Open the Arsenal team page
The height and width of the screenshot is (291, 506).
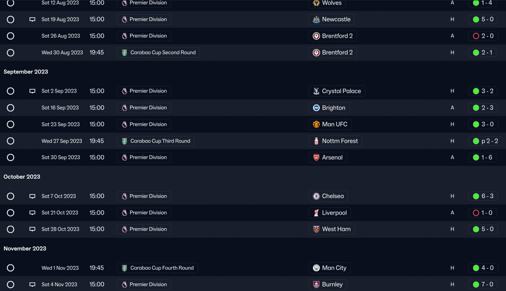[x=327, y=157]
